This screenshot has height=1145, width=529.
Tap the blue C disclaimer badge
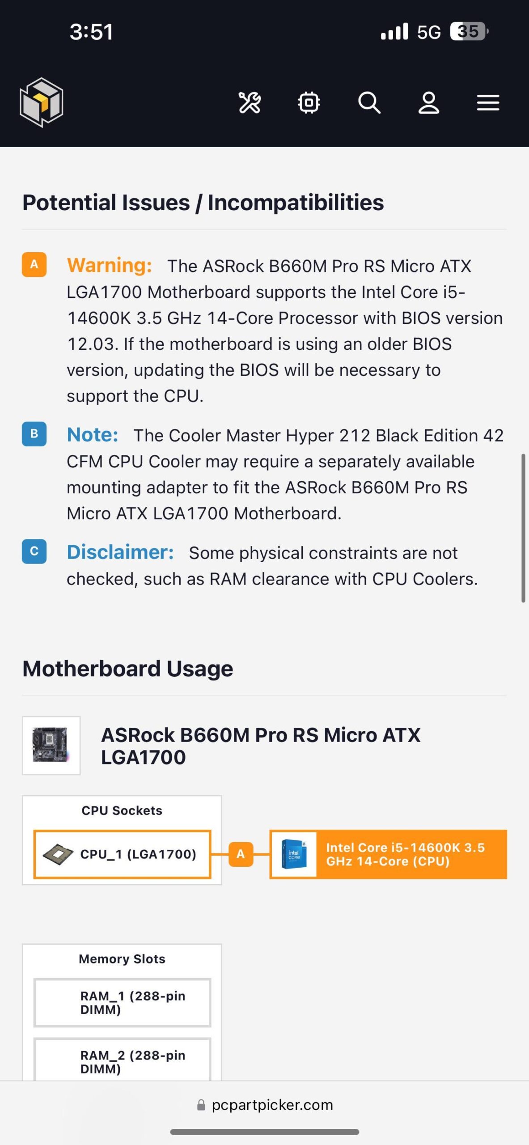(x=34, y=551)
